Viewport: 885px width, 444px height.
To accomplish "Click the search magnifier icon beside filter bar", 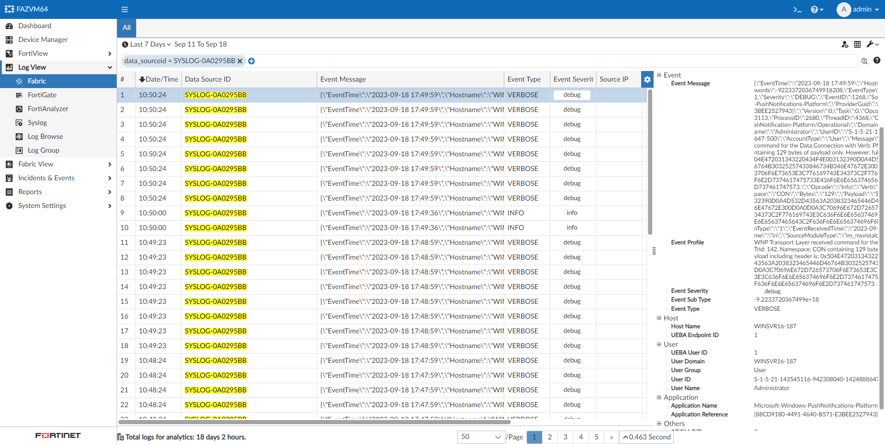I will coord(864,61).
